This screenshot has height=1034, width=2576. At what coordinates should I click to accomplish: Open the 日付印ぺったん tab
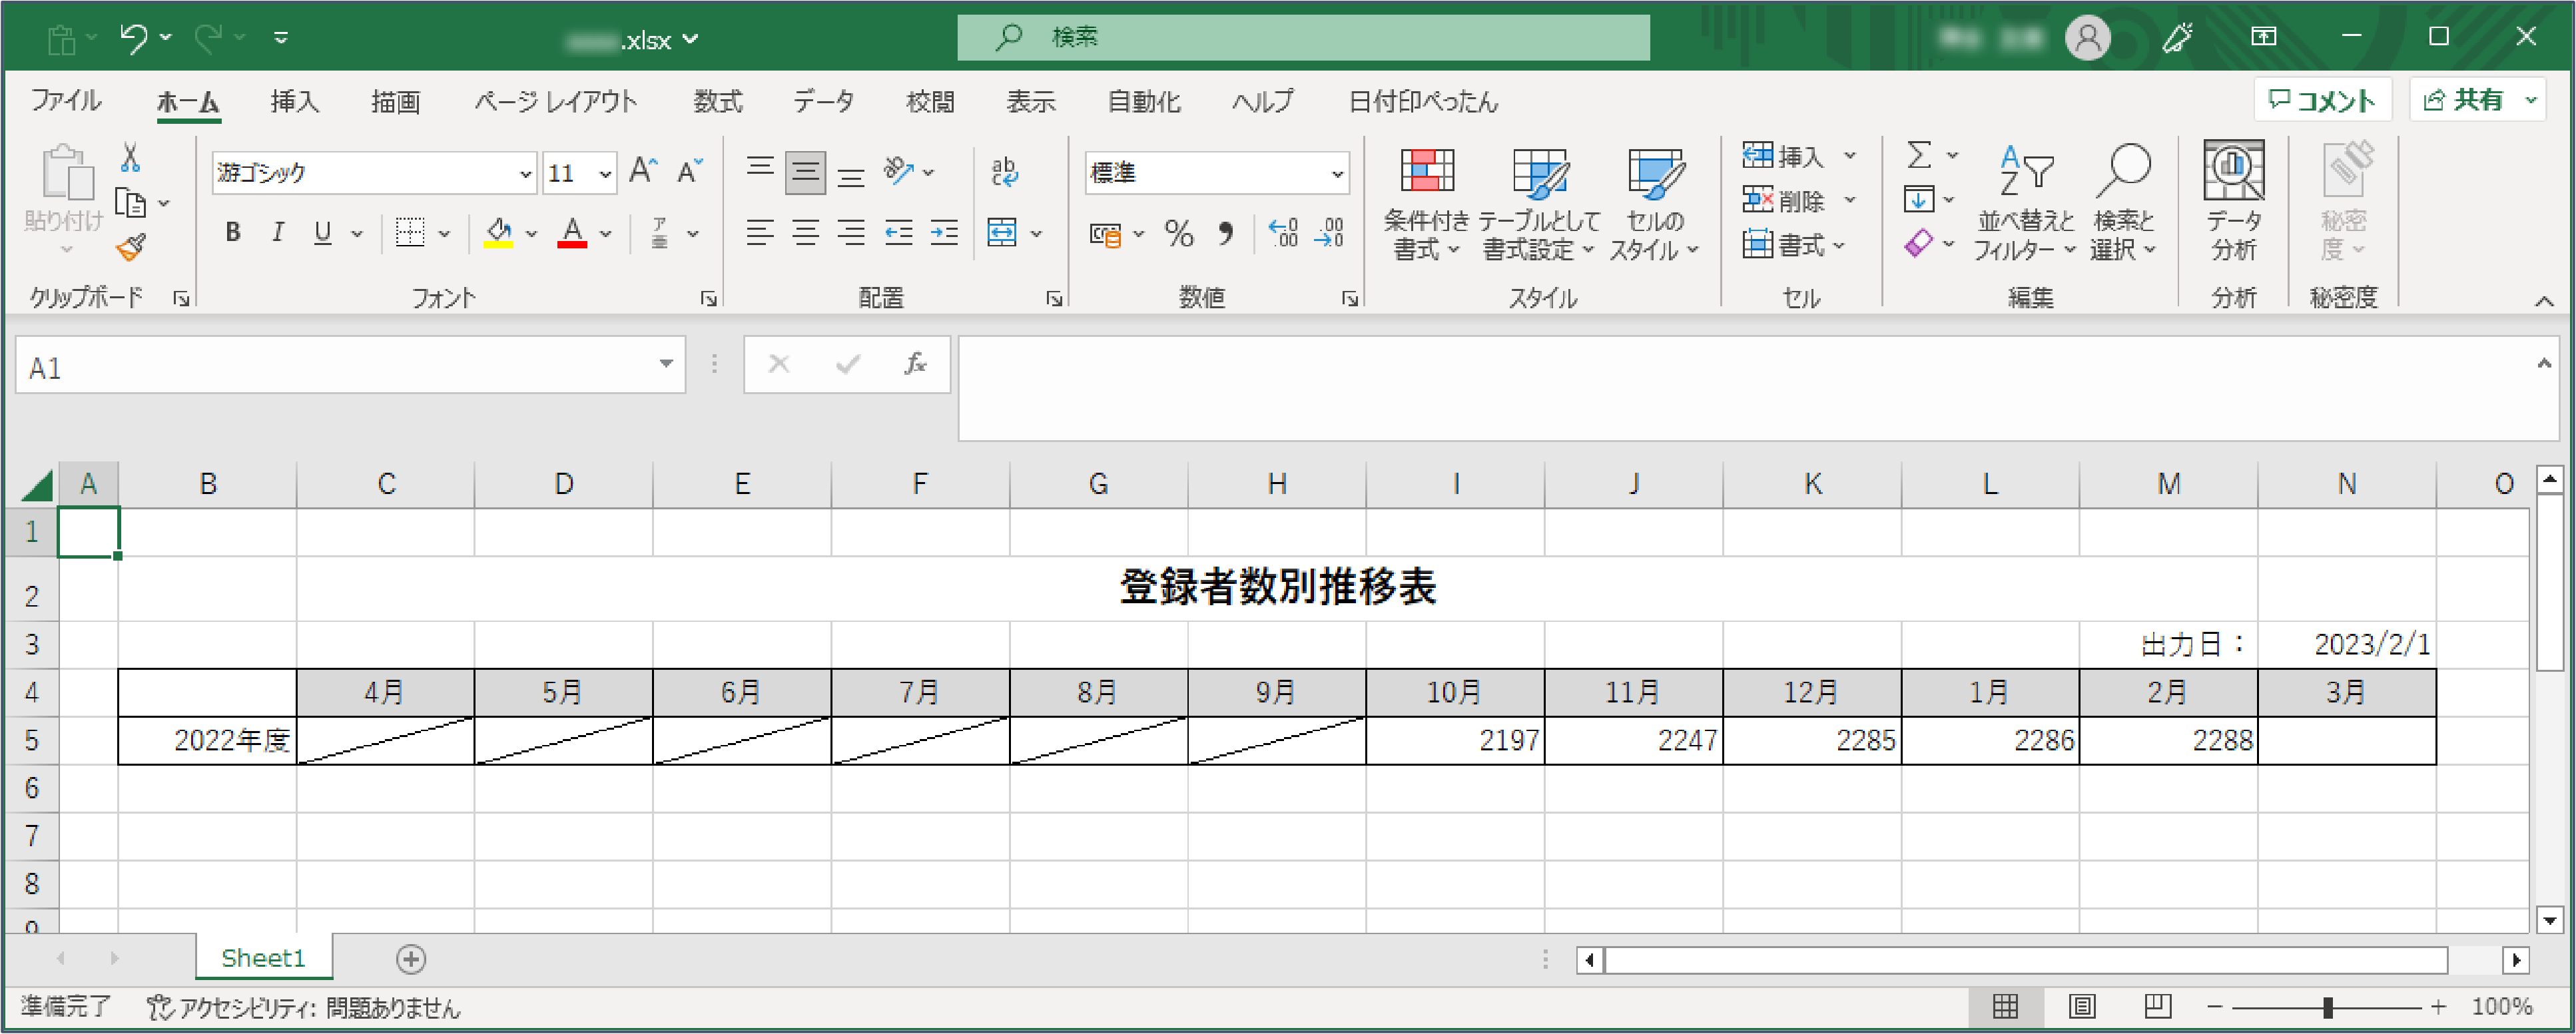click(1424, 101)
